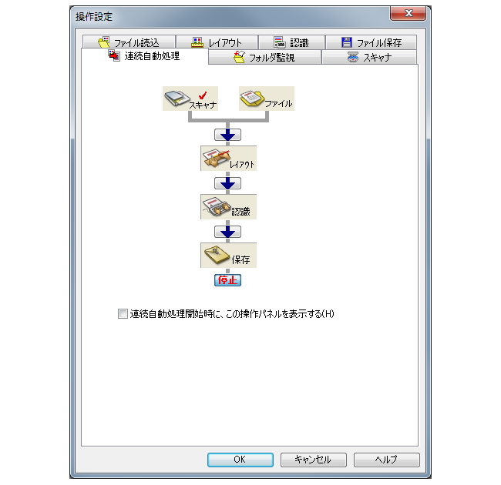Viewport: 501px width, 485px height.
Task: Switch to the ファイル保存 tab
Action: (371, 42)
